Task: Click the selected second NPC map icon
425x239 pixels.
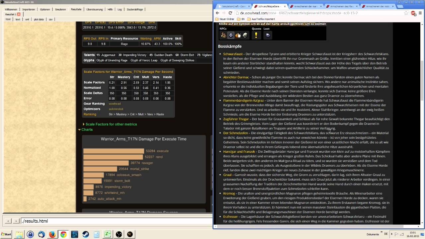Action: pyautogui.click(x=231, y=35)
